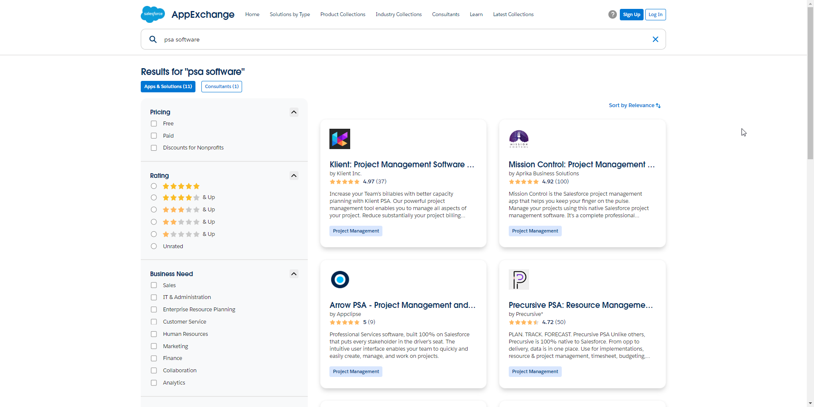Open the Learn nav item
Image resolution: width=814 pixels, height=407 pixels.
click(x=476, y=14)
